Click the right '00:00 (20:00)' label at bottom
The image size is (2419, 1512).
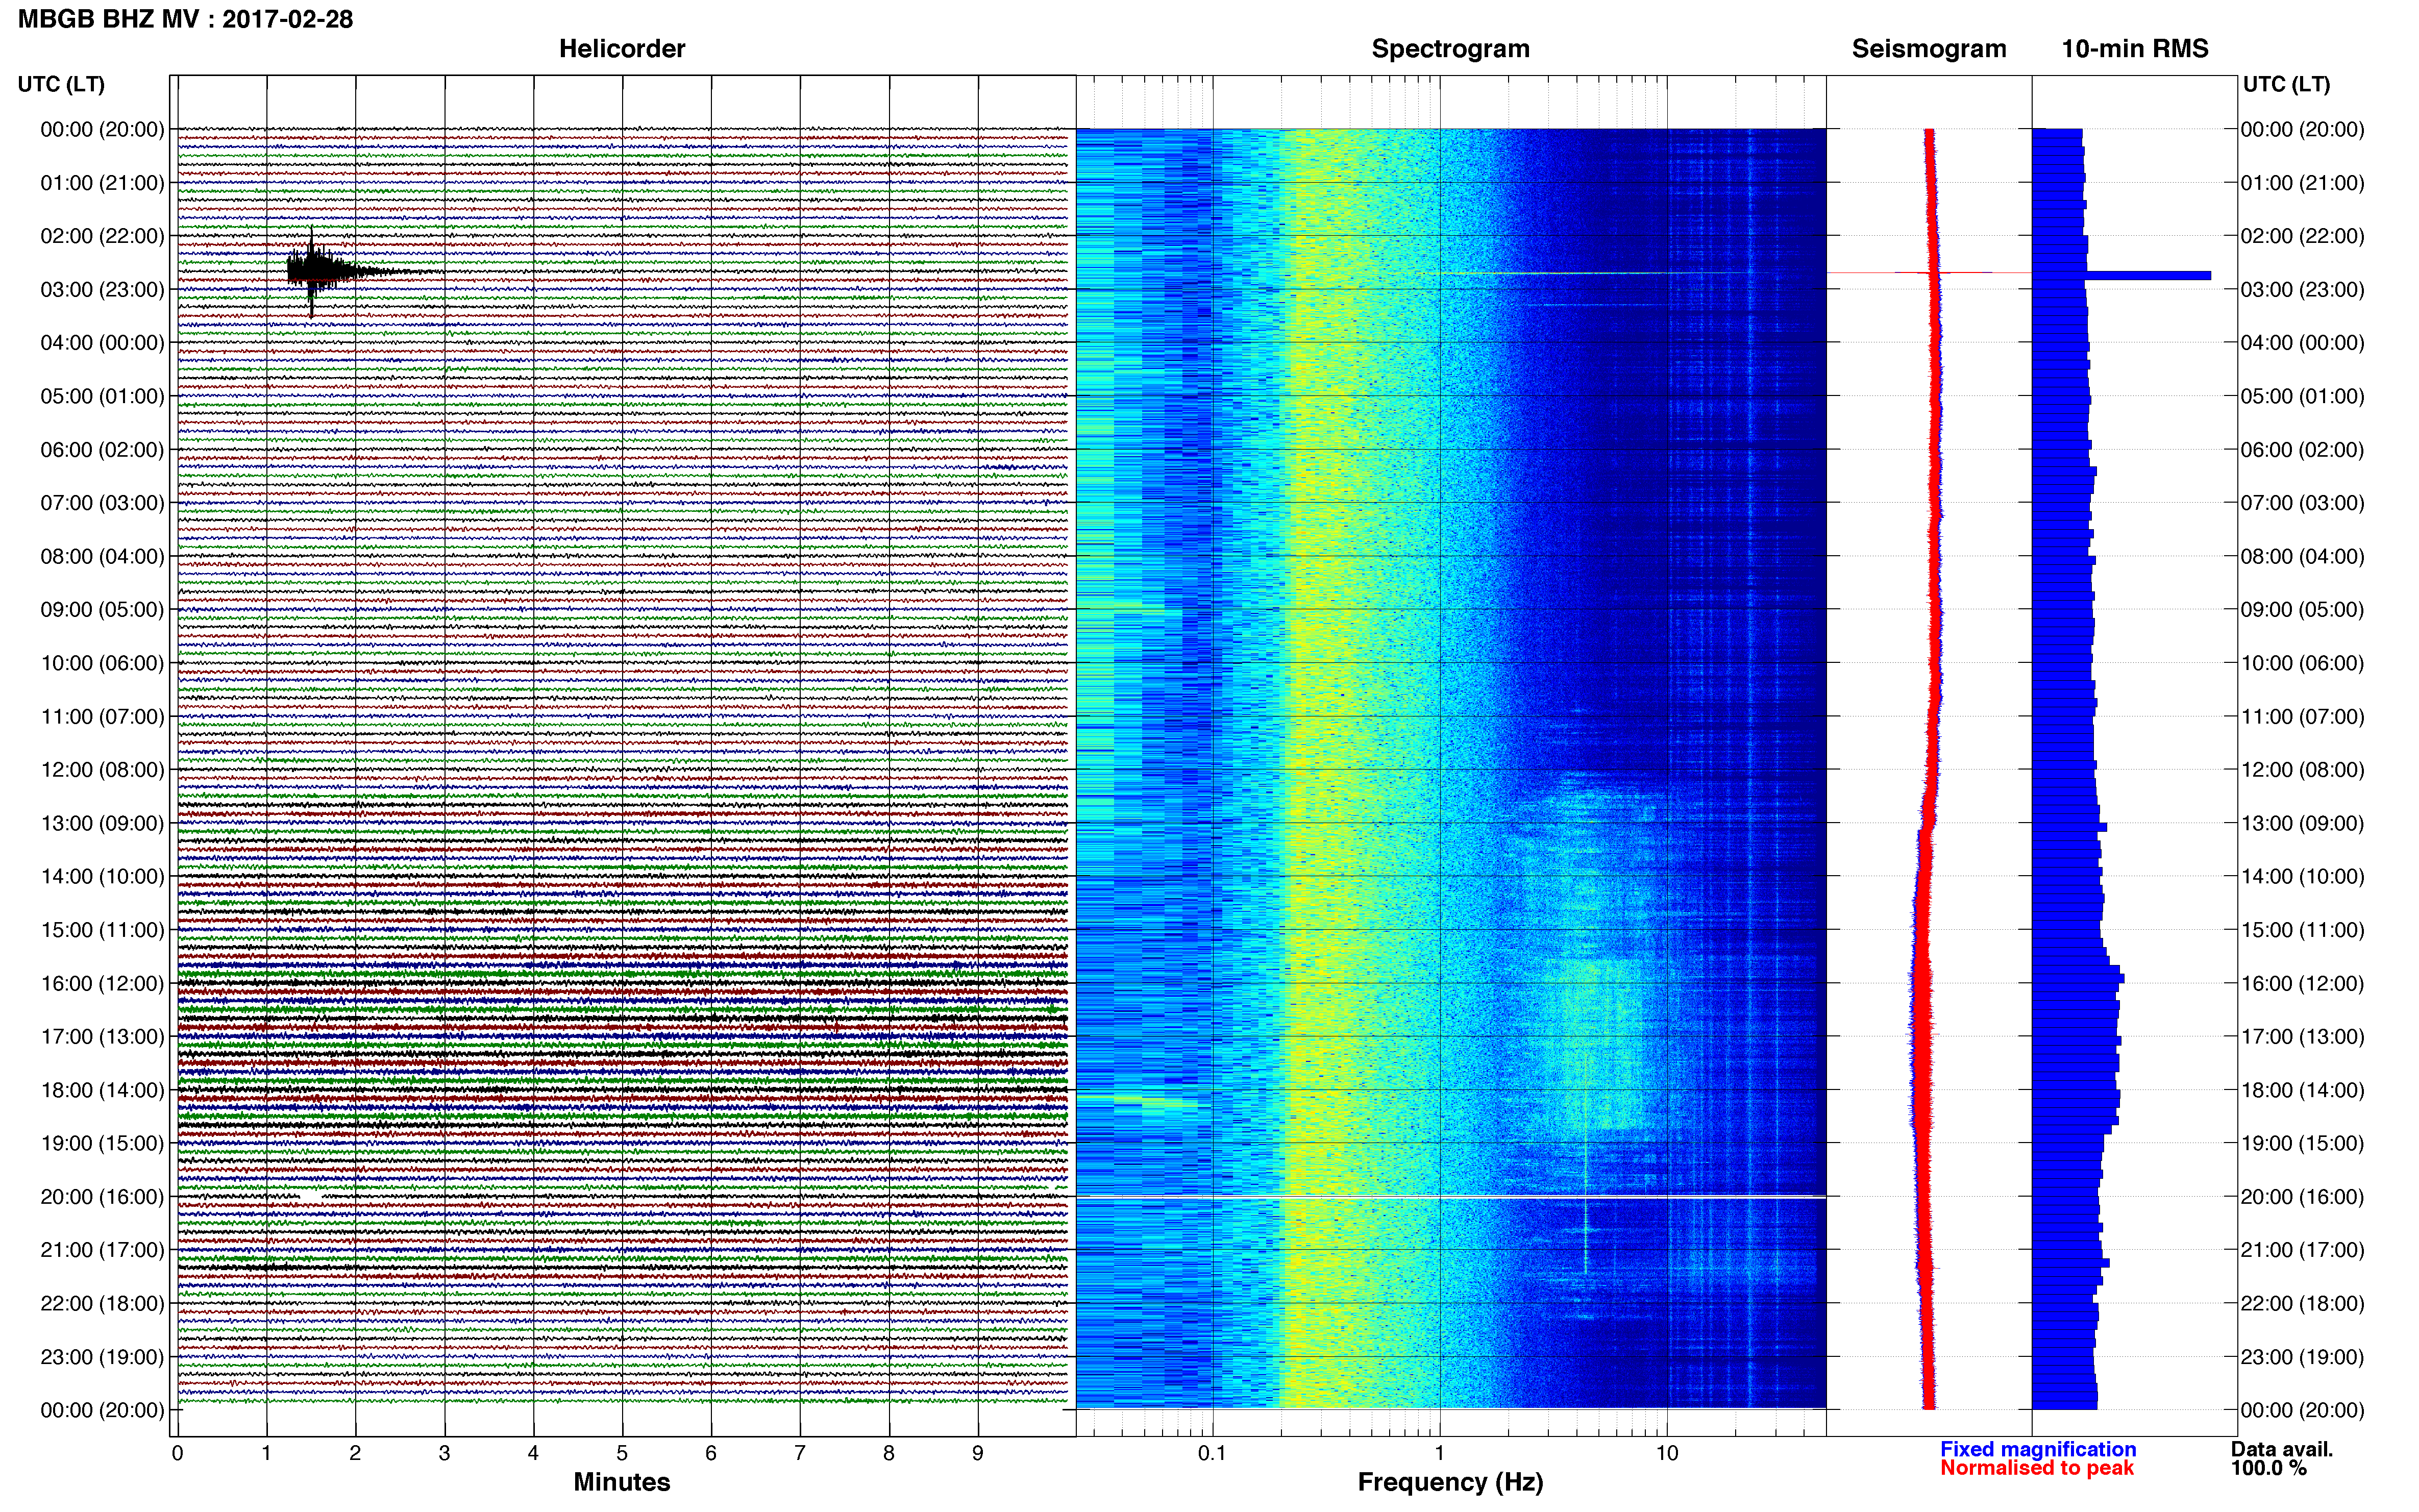[2302, 1410]
